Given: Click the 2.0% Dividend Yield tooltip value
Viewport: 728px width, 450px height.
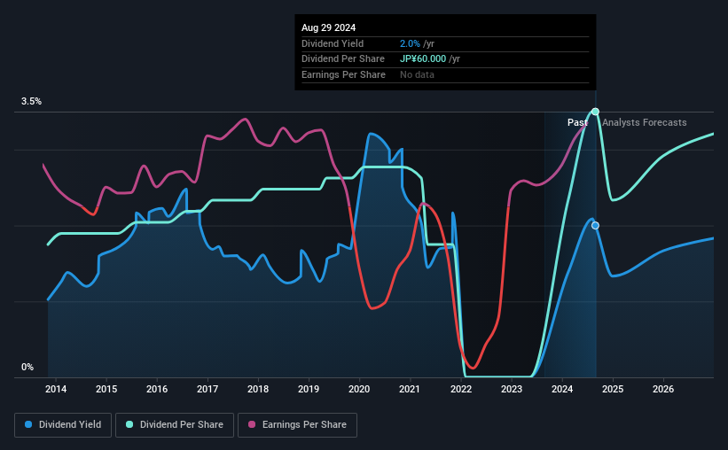Looking at the screenshot, I should tap(410, 43).
